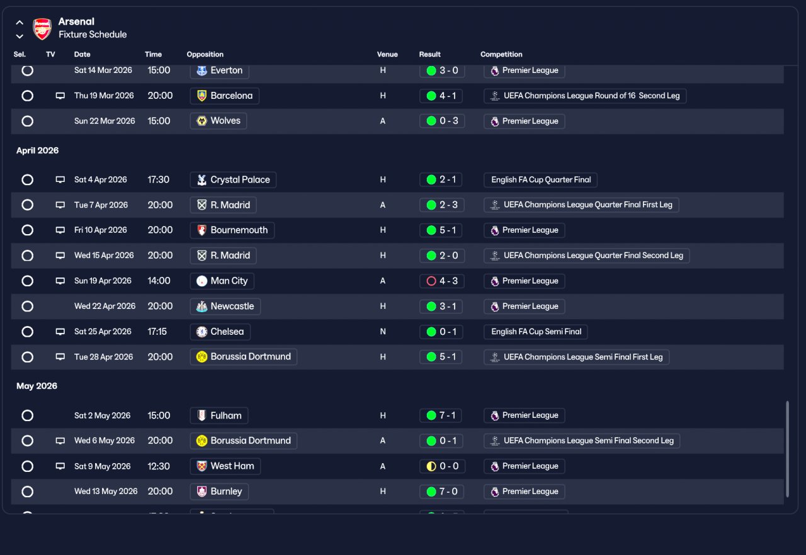The width and height of the screenshot is (806, 555).
Task: Click the date Wed 13 May 2026
Action: tap(106, 491)
